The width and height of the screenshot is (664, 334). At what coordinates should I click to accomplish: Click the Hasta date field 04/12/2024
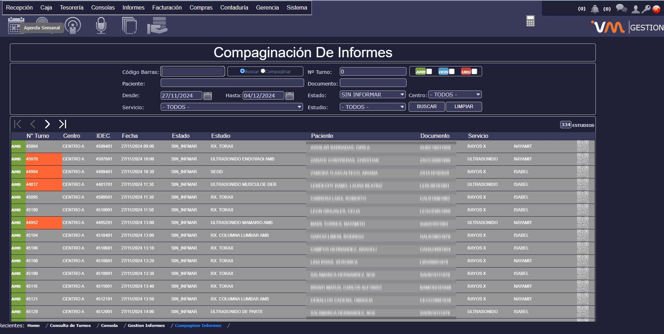[x=263, y=95]
